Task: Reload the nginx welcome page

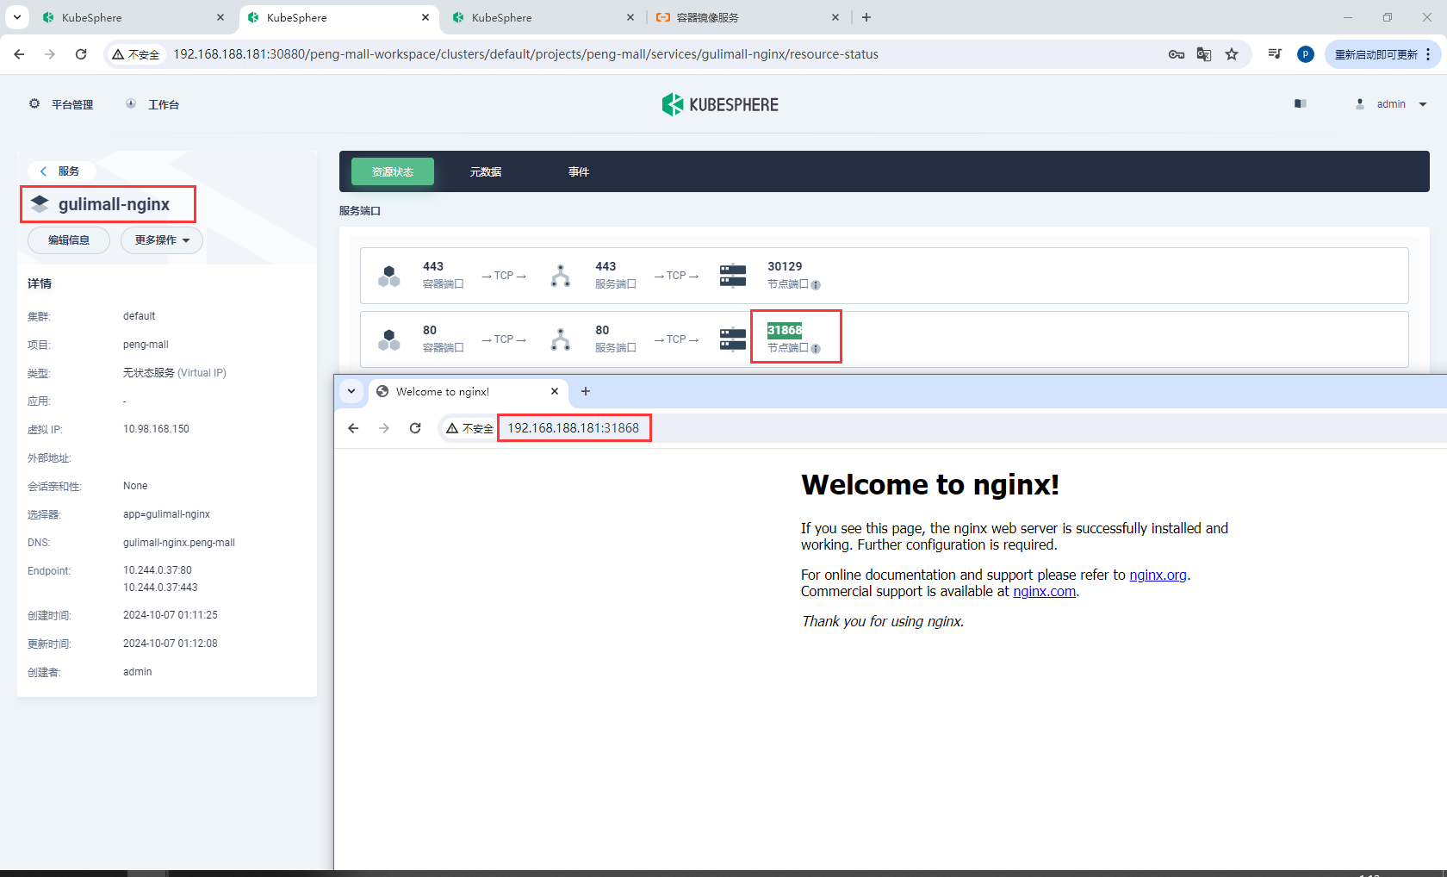Action: [415, 428]
